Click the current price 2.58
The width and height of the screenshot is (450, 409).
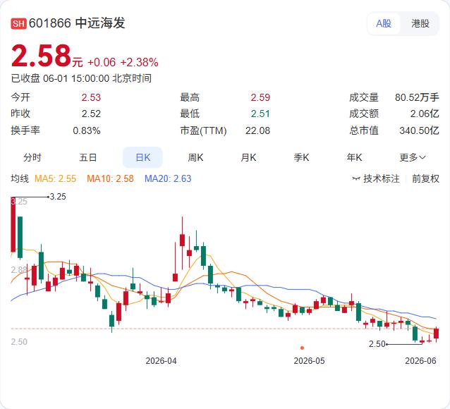coord(41,56)
